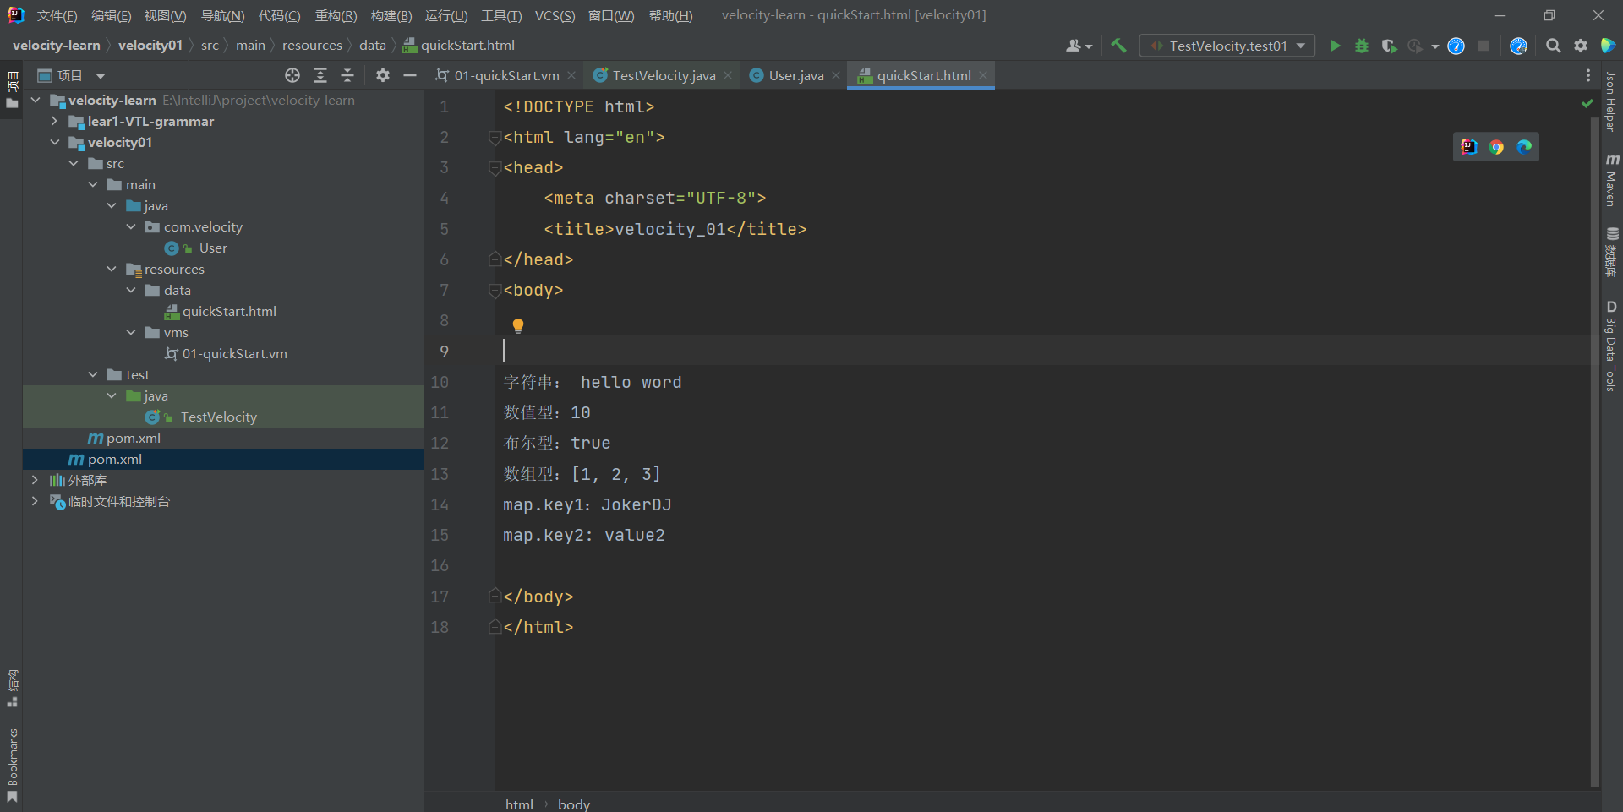Expand 临时文件和控制台 scratches node

[35, 501]
